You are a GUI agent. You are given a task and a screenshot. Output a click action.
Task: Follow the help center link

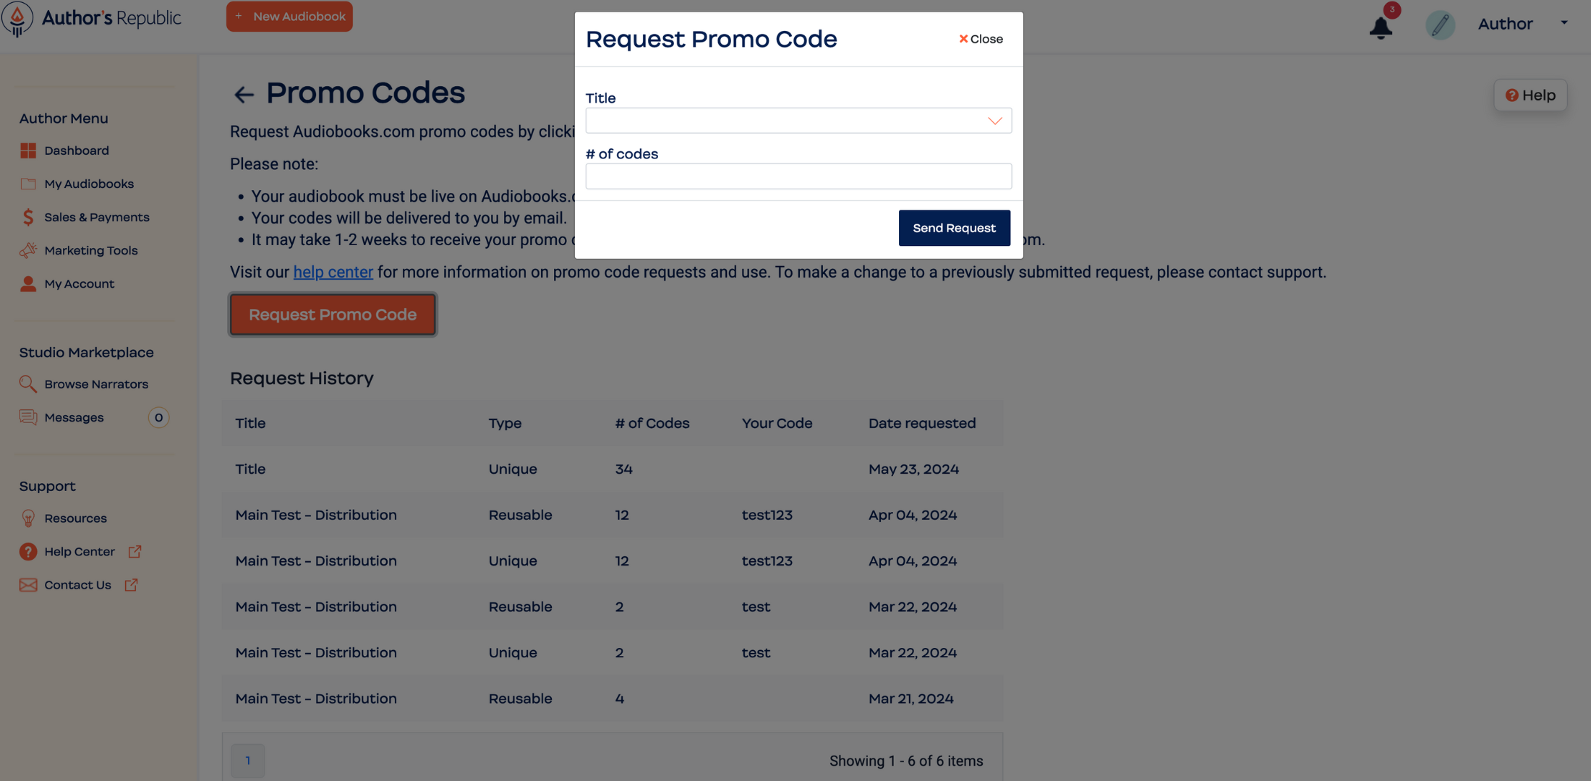333,272
